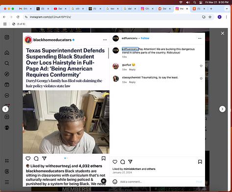Click the Post comment button
Image resolution: width=232 pixels, height=192 pixels.
coord(199,182)
